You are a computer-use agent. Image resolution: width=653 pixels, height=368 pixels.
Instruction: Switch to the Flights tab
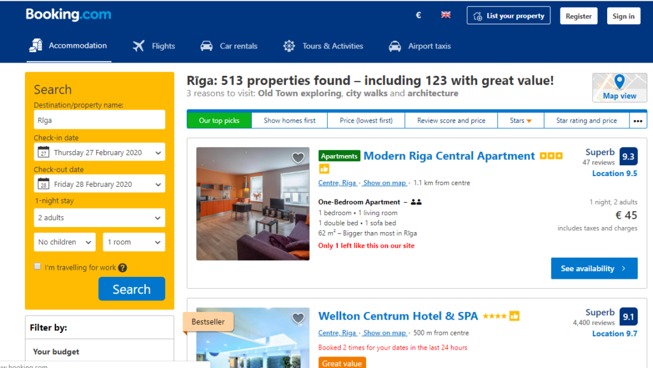pos(154,46)
